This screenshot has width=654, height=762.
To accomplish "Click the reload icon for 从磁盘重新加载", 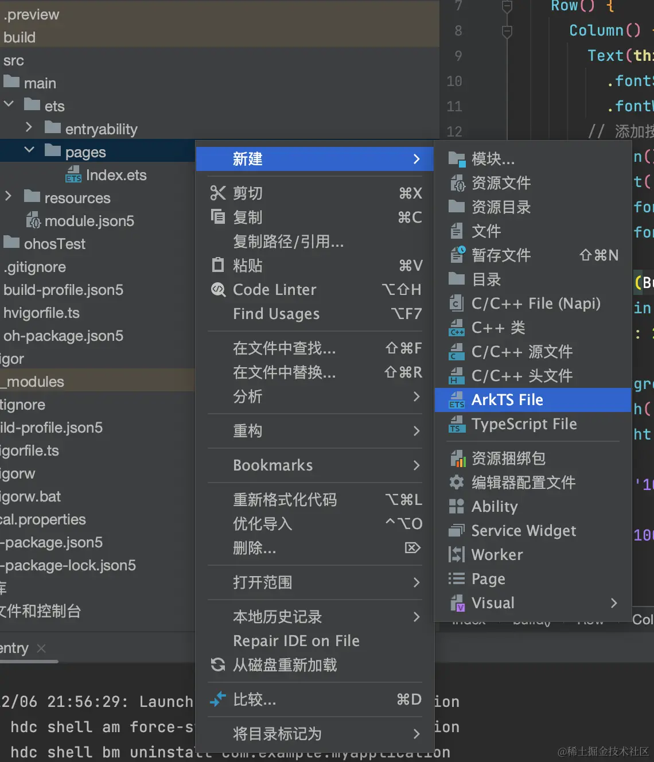I will pos(218,664).
